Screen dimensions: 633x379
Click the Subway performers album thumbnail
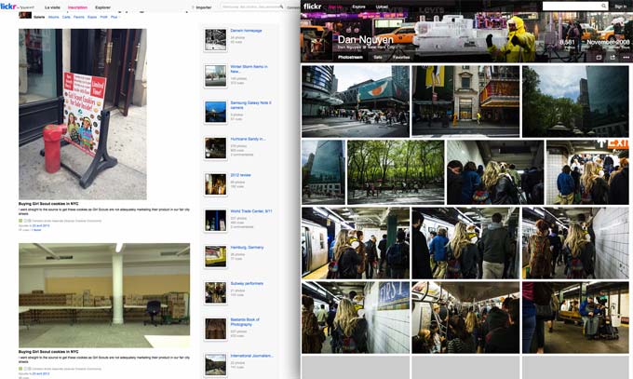tap(216, 292)
